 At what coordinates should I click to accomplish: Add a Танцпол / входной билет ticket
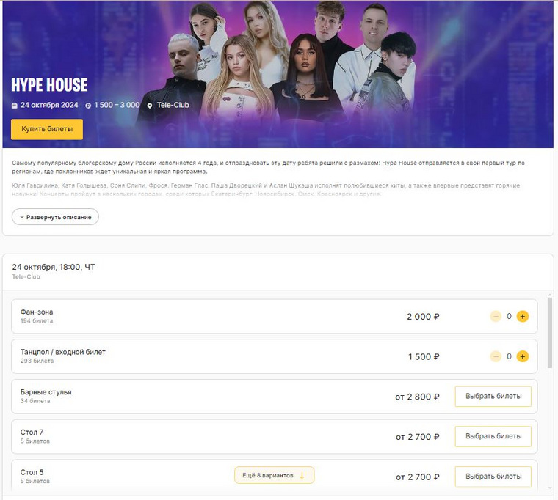point(523,356)
